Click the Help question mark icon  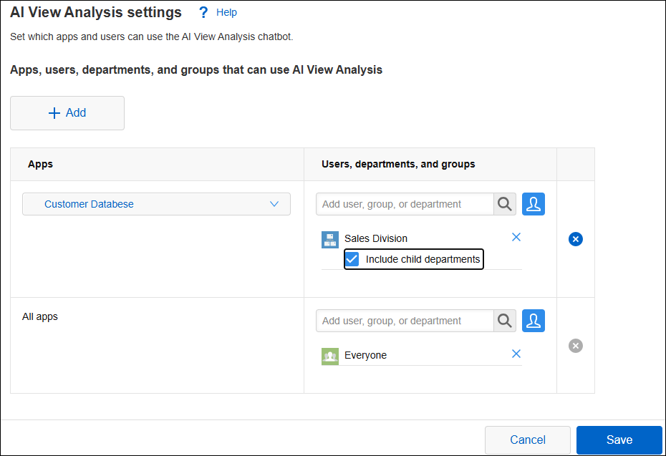pyautogui.click(x=203, y=12)
